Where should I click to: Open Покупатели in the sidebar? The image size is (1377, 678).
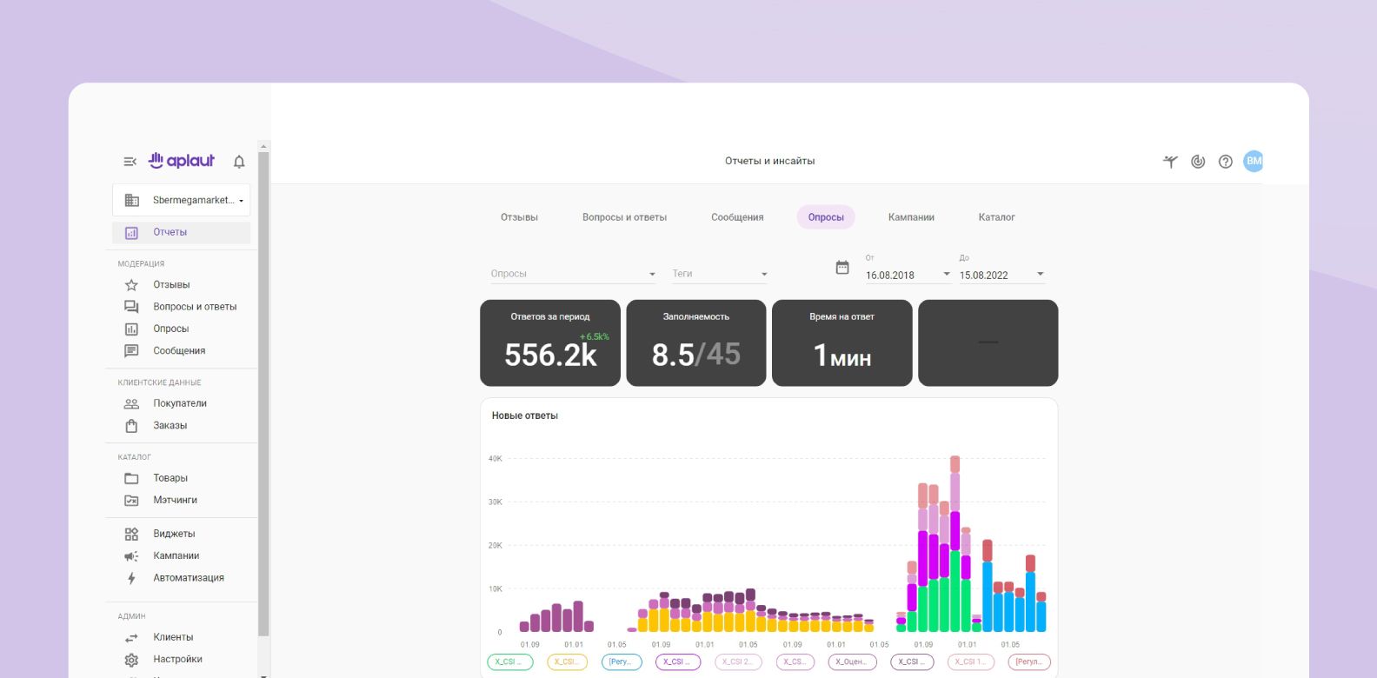point(180,403)
